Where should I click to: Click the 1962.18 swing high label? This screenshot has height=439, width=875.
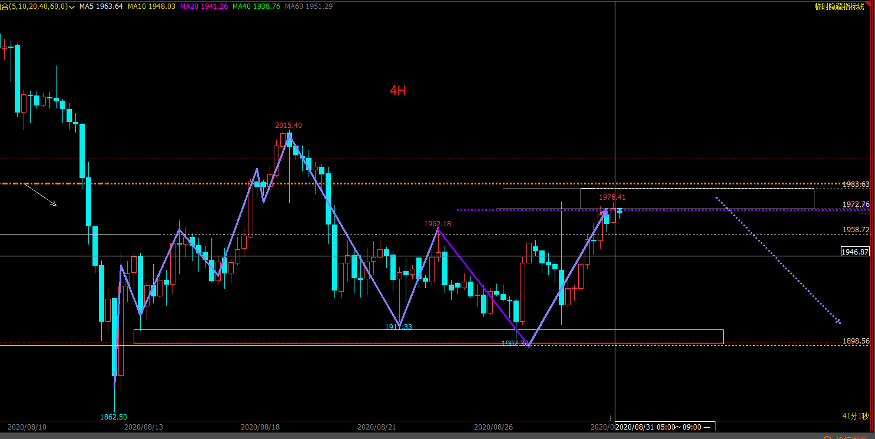coord(438,224)
